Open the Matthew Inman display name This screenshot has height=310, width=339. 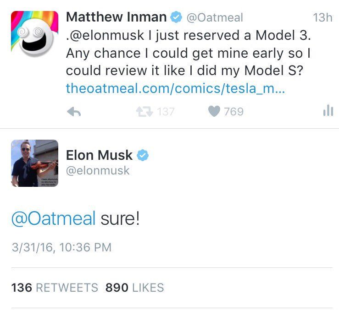click(x=116, y=17)
